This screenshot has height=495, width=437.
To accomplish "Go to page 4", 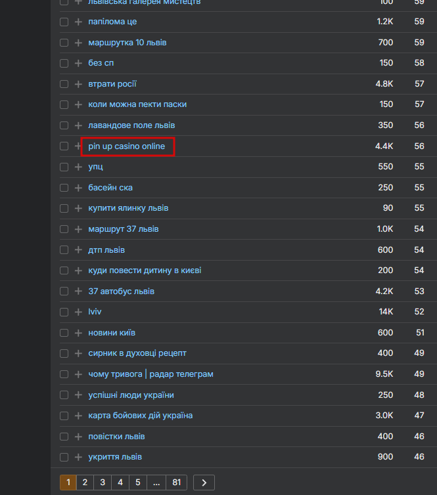I will point(120,483).
